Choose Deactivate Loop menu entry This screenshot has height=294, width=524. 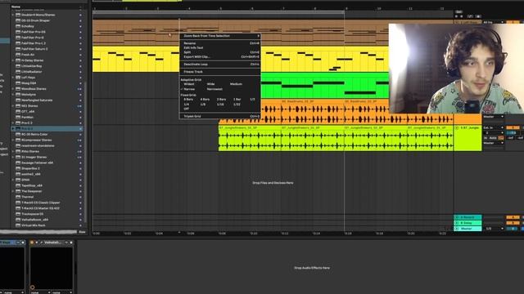(x=220, y=64)
